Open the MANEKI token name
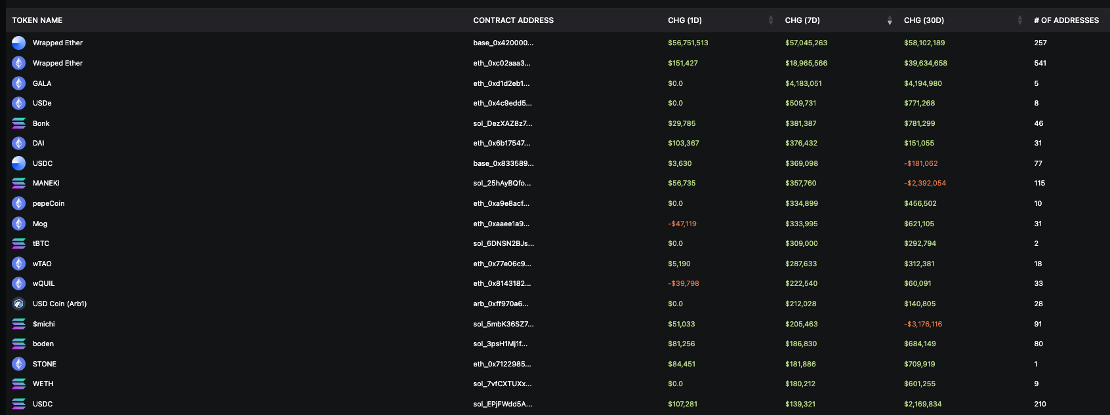This screenshot has width=1110, height=415. click(46, 183)
